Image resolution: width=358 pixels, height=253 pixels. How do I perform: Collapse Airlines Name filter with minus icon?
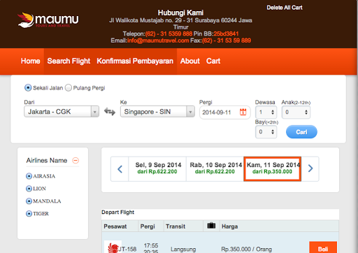76,160
